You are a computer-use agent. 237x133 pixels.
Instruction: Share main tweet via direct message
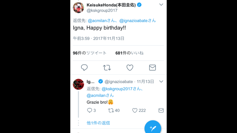152,68
